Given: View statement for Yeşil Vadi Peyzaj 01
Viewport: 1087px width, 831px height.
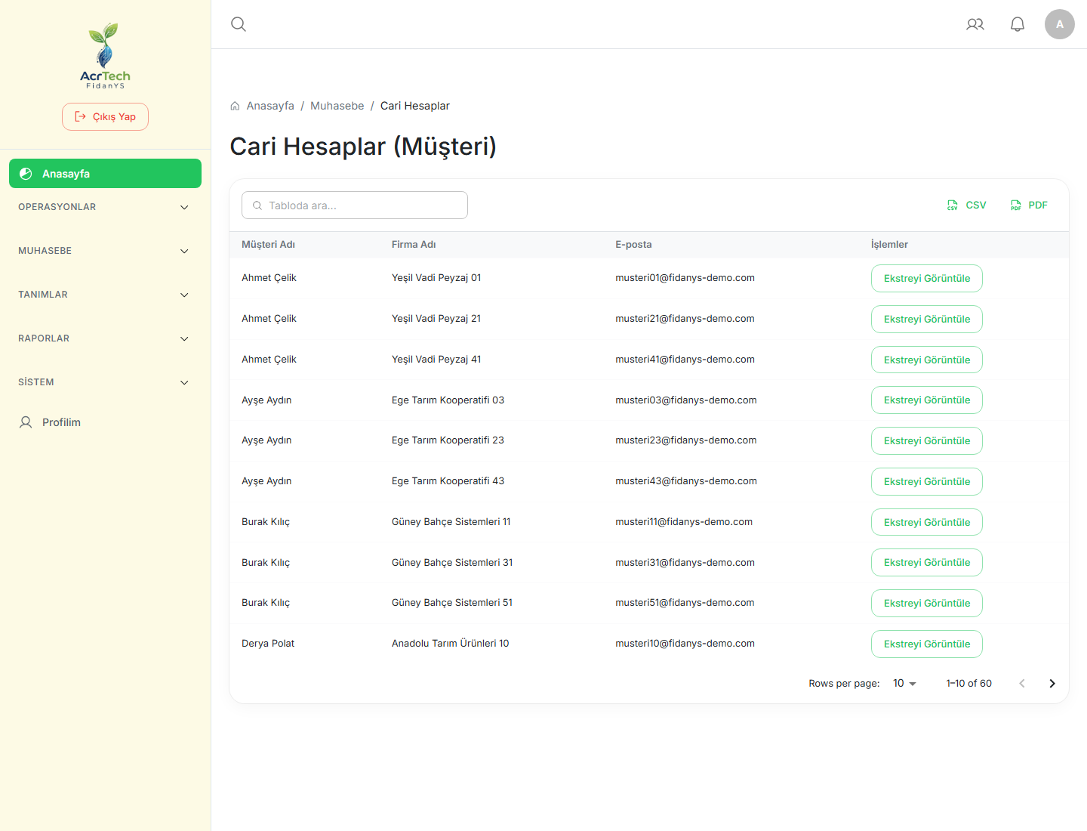Looking at the screenshot, I should [x=927, y=279].
